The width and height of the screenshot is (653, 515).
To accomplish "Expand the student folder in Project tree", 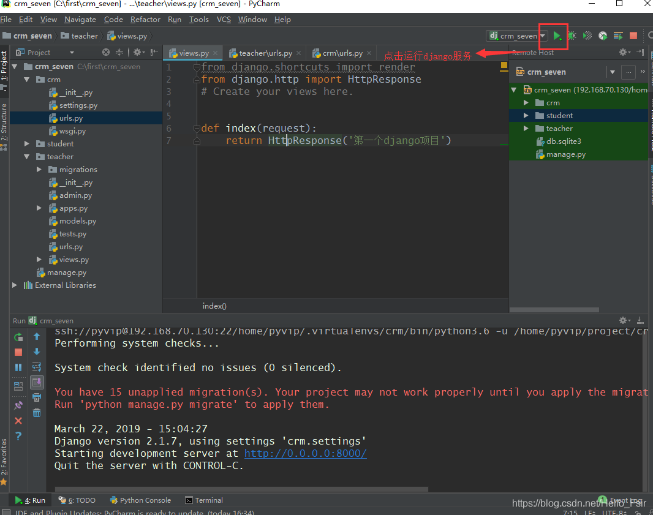I will pos(27,144).
